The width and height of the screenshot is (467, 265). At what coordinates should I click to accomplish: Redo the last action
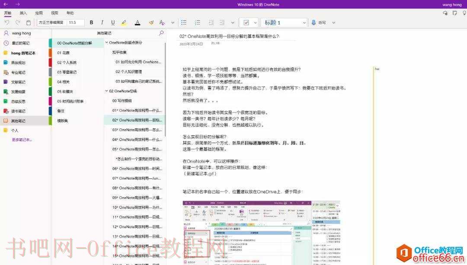[x=18, y=22]
